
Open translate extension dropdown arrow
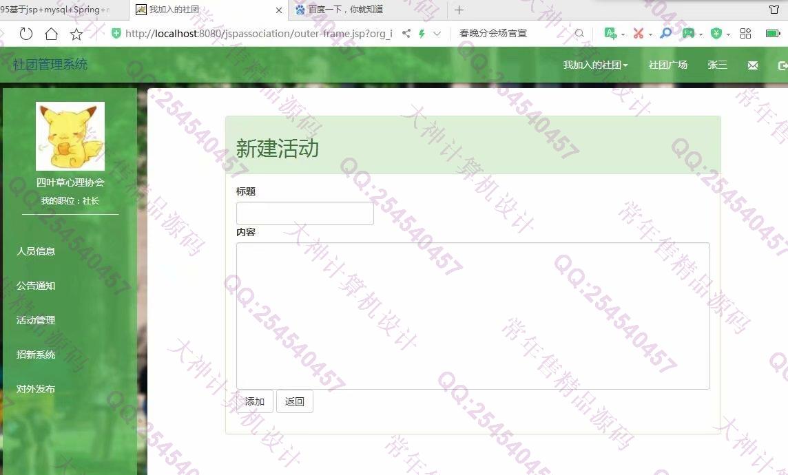[623, 34]
